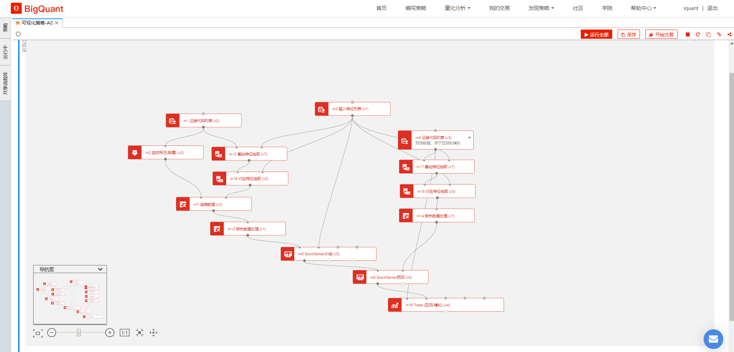Expand the vertical 模块 panel handle
734x352 pixels.
pos(24,46)
